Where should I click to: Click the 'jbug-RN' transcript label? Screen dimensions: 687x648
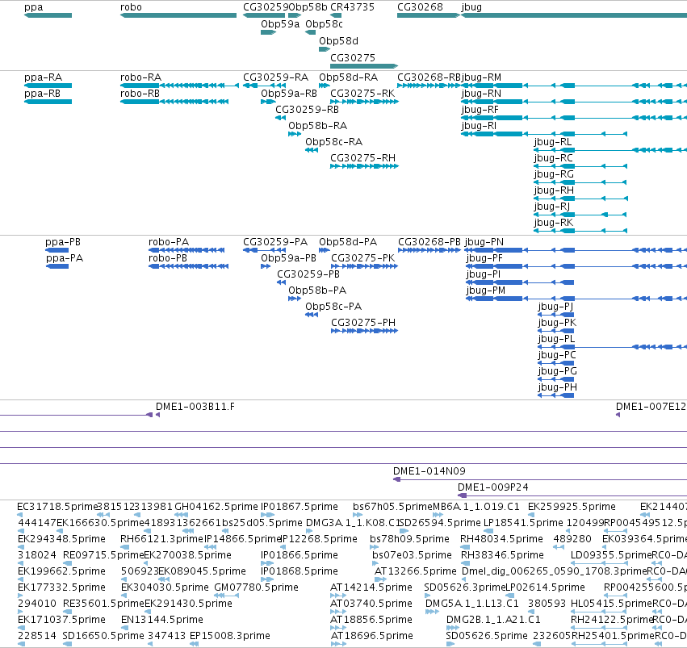point(481,94)
